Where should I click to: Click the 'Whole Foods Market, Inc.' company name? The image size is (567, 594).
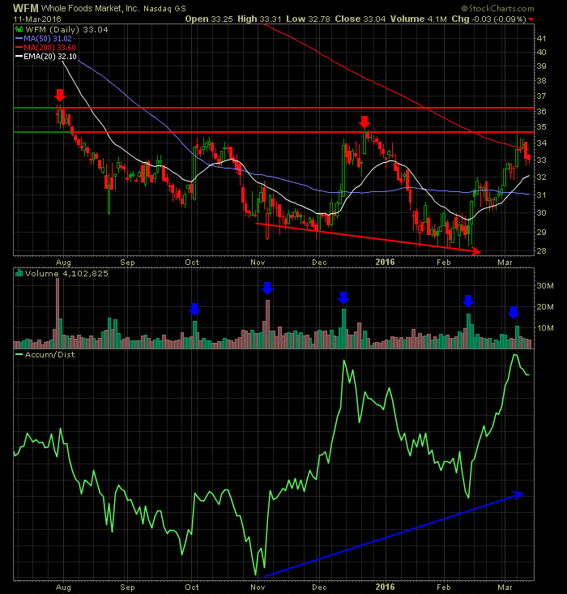[90, 8]
